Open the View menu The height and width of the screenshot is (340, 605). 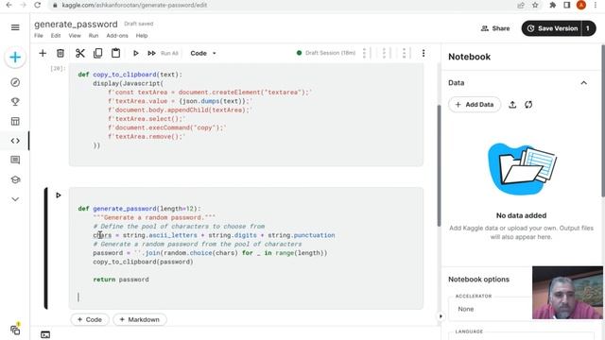[x=75, y=36]
